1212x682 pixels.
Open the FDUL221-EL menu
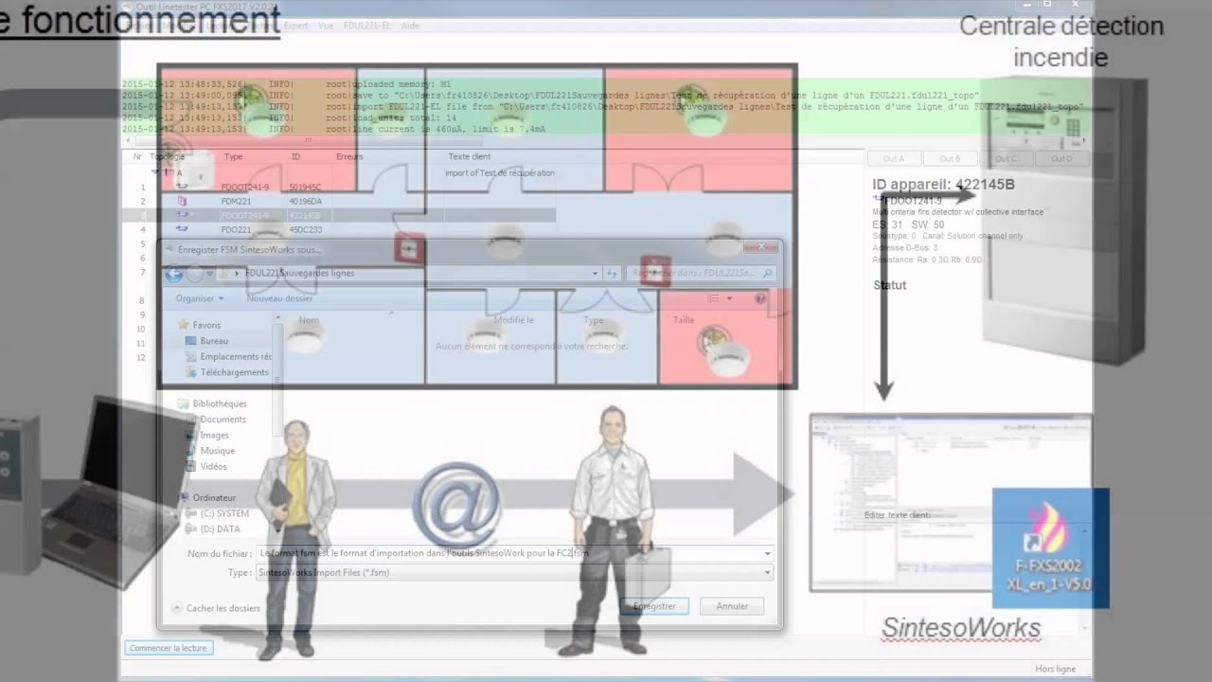(x=367, y=26)
